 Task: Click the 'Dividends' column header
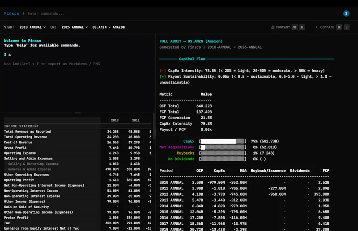(299, 171)
